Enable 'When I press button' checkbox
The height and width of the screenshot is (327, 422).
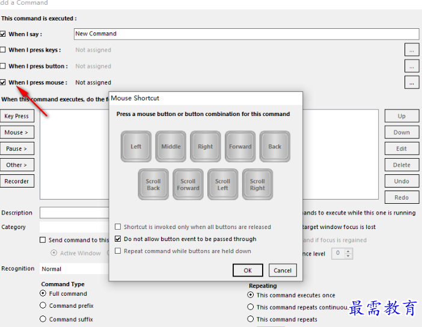pyautogui.click(x=2, y=66)
